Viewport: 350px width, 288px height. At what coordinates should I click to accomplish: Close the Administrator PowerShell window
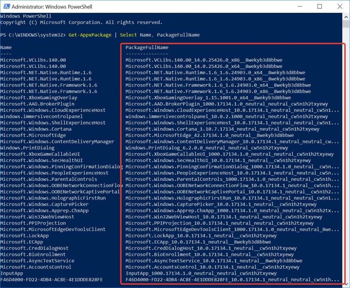point(340,6)
